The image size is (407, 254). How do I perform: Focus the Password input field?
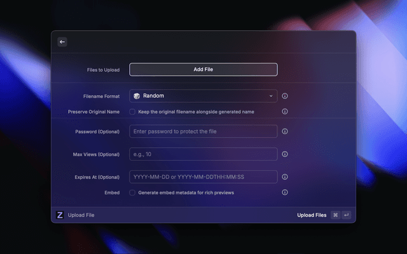[x=203, y=131]
